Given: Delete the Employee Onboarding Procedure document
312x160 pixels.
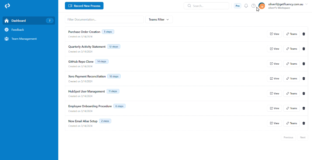Looking at the screenshot, I should click(x=304, y=108).
